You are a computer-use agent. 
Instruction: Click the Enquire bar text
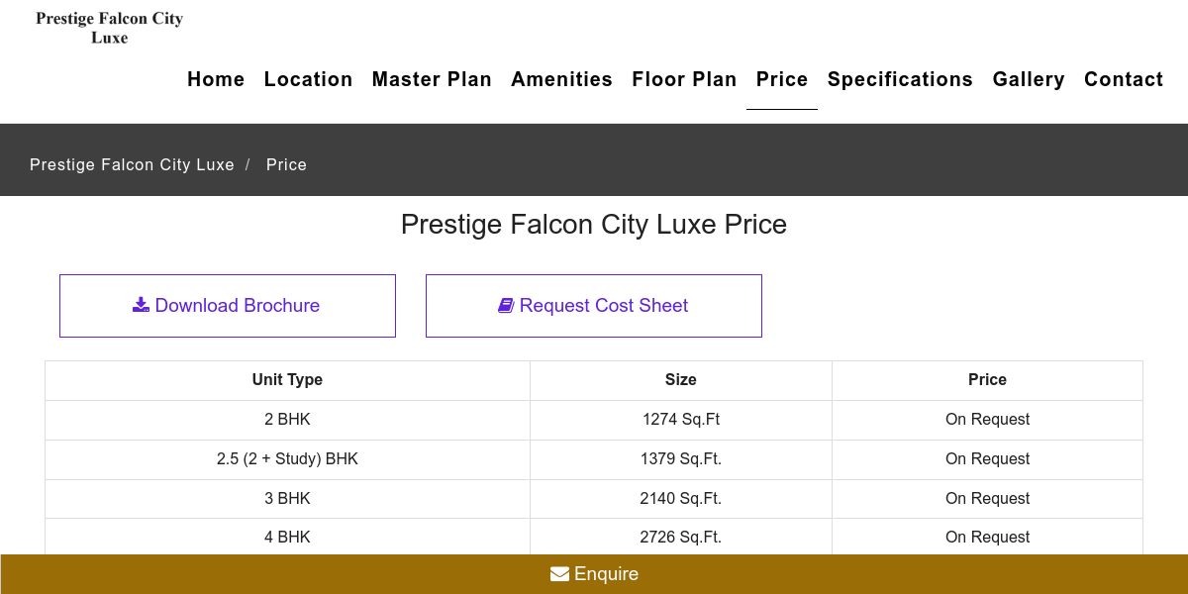(x=606, y=574)
